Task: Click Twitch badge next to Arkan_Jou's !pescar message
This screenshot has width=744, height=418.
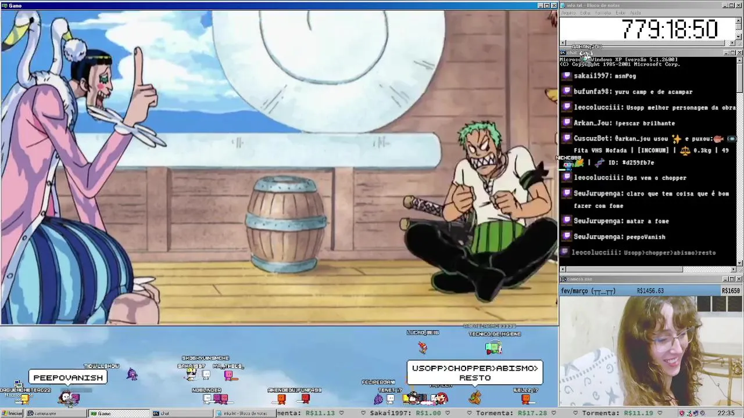Action: click(567, 123)
